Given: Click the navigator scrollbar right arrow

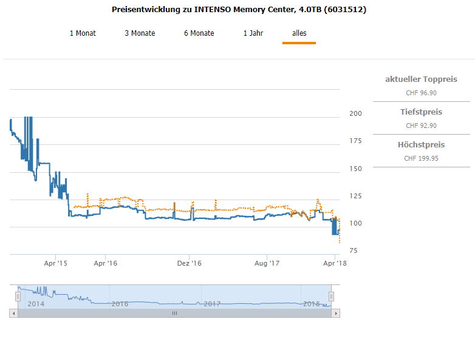Looking at the screenshot, I should click(x=337, y=314).
